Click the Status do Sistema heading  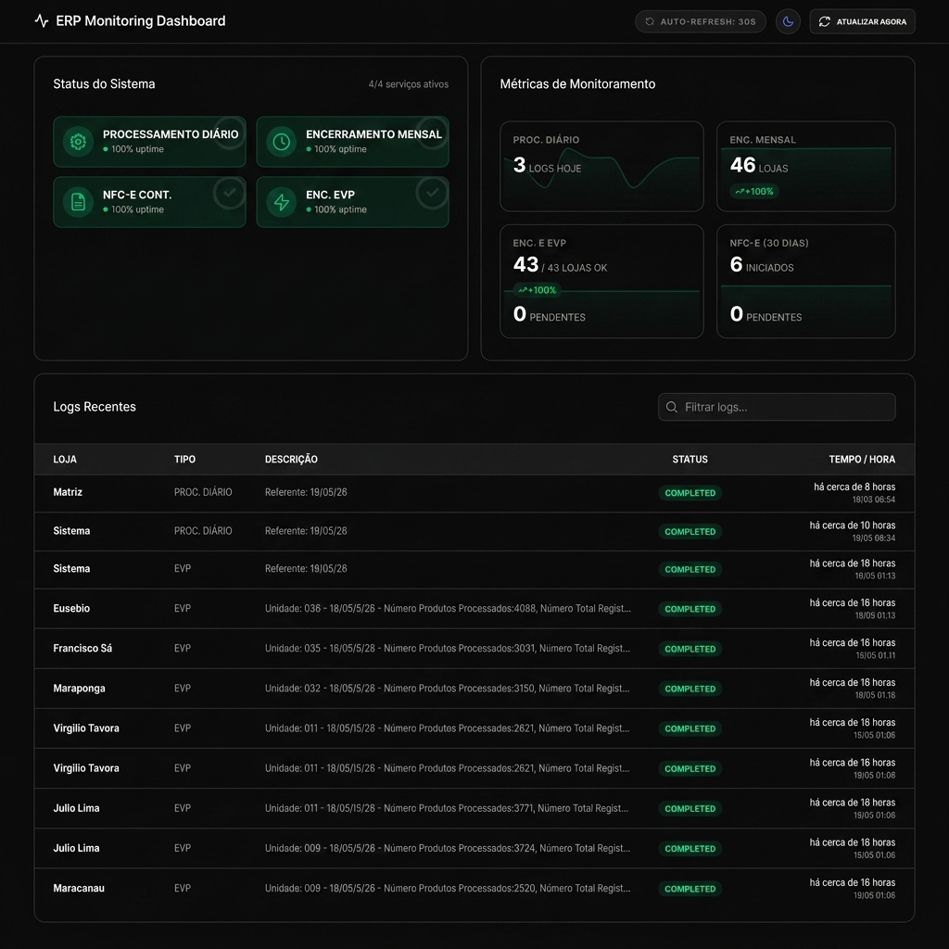tap(104, 84)
